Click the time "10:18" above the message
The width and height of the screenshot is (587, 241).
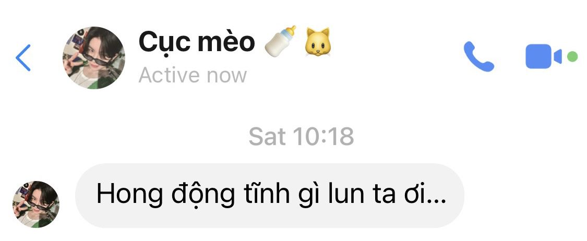323,136
